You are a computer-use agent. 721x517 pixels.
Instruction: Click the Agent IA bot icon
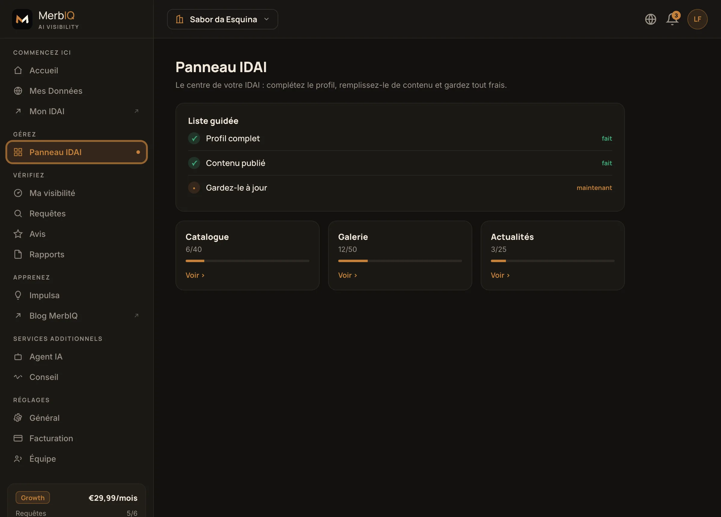18,357
